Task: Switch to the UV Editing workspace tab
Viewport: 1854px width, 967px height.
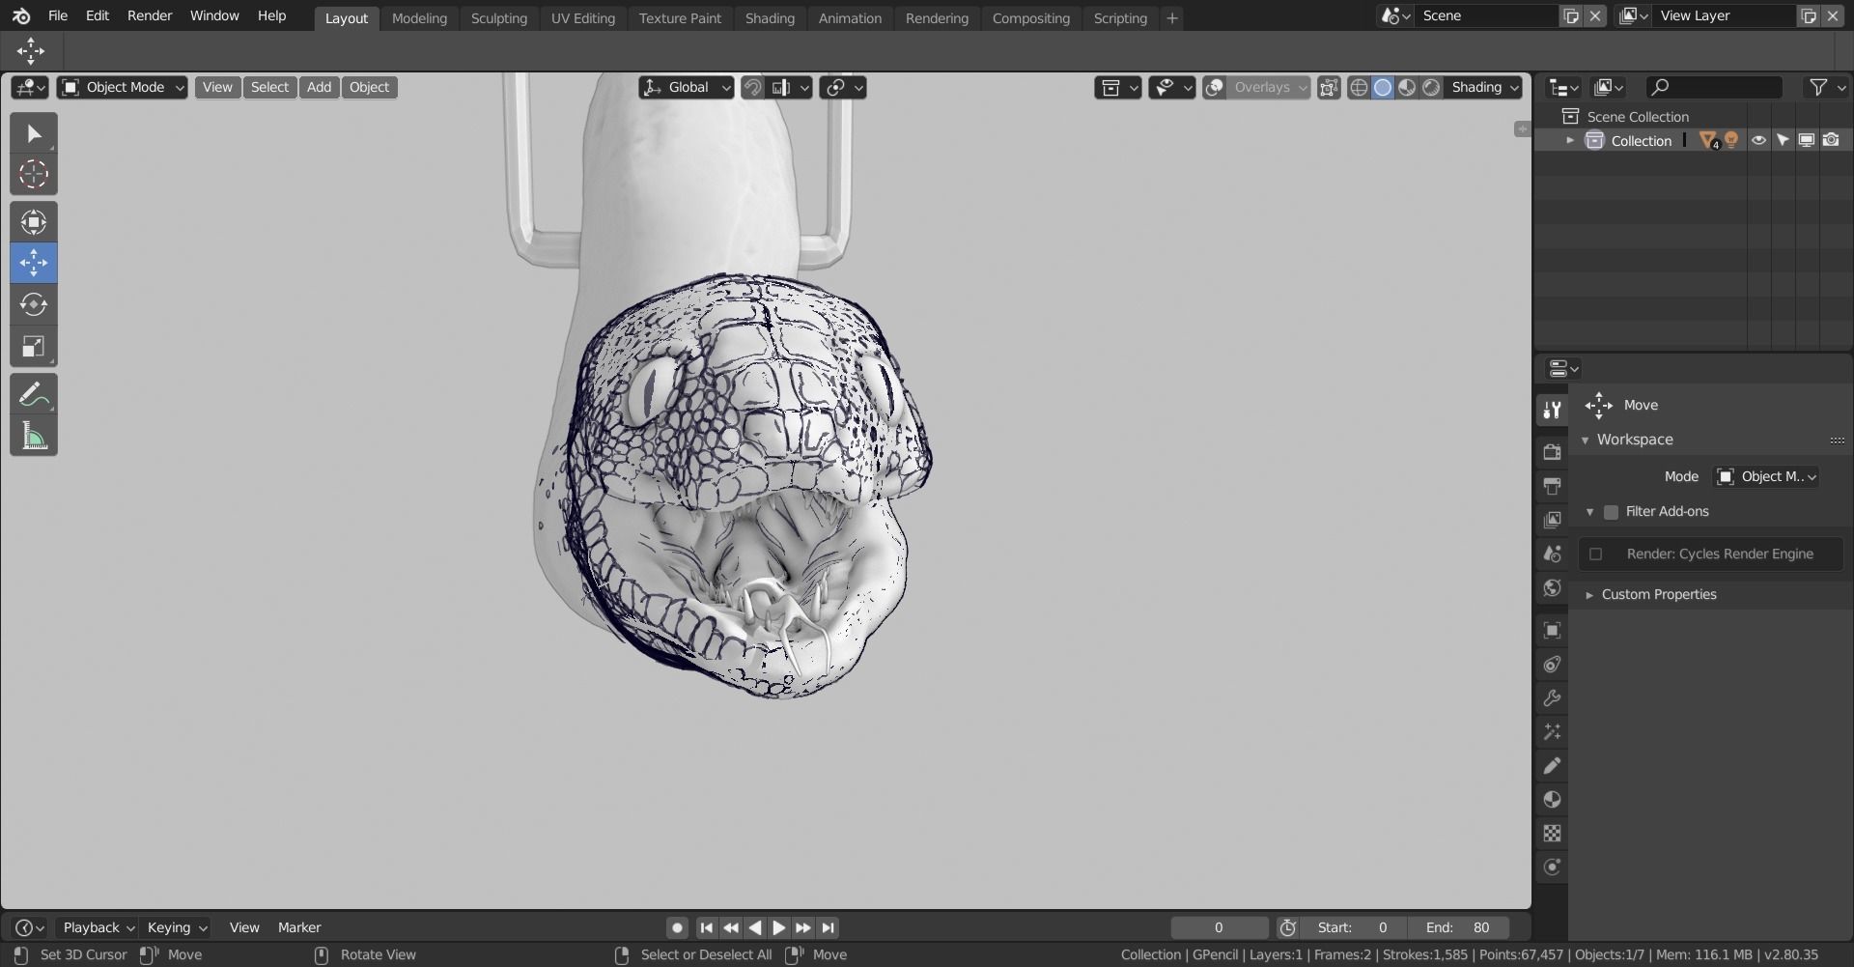Action: click(582, 18)
